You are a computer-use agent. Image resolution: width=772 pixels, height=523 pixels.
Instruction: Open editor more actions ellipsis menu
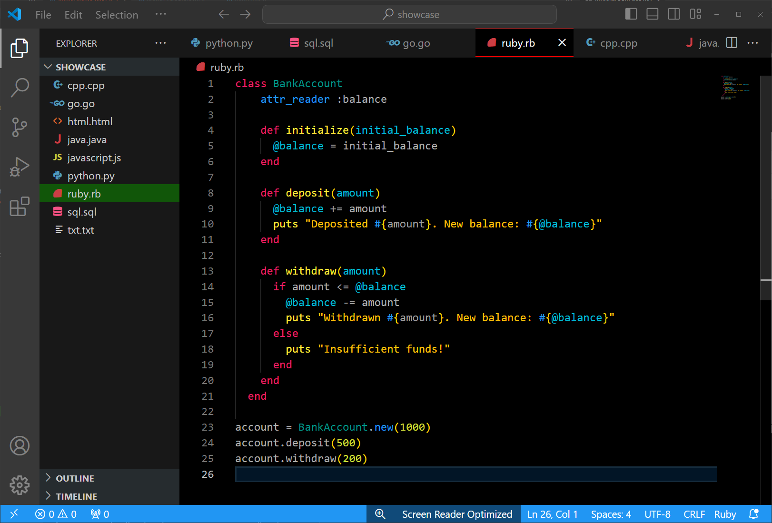(x=752, y=43)
